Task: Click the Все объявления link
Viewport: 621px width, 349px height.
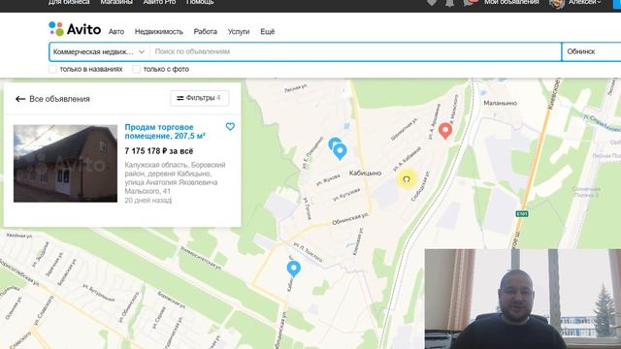Action: 59,99
